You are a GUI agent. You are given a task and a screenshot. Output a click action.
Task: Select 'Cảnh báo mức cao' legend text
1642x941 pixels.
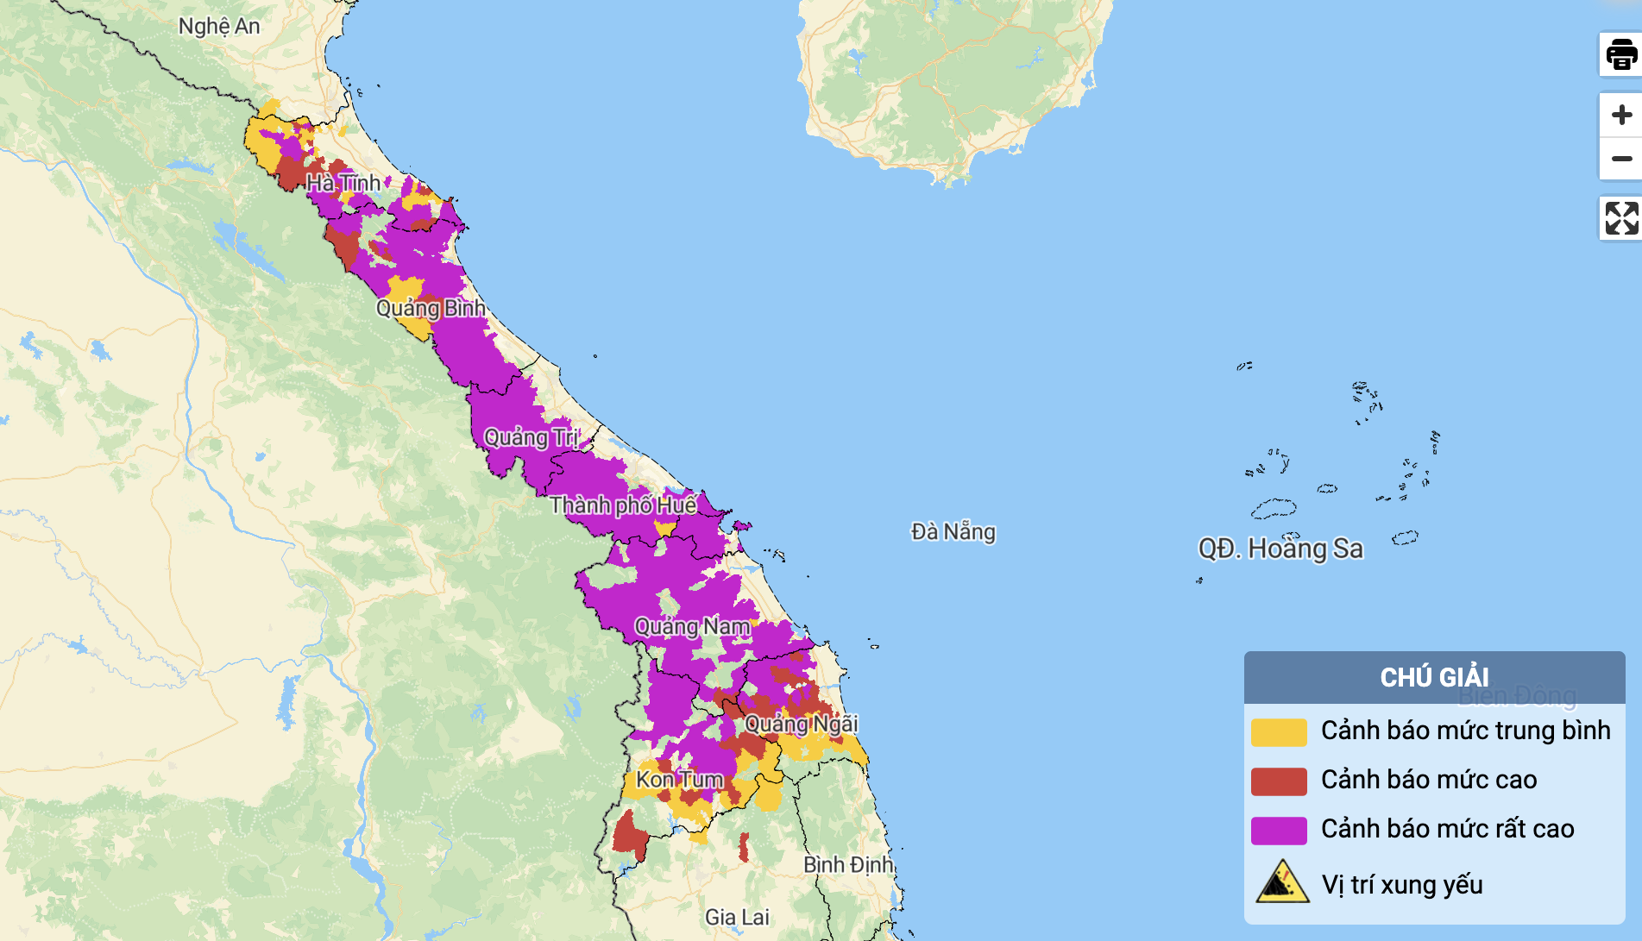[x=1429, y=780]
